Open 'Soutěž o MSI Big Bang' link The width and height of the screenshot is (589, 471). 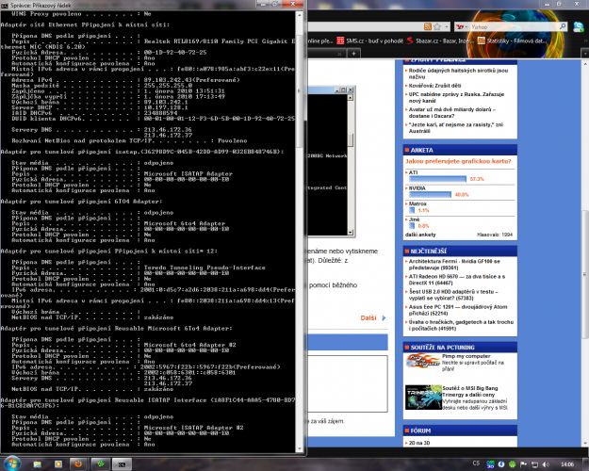(x=470, y=391)
